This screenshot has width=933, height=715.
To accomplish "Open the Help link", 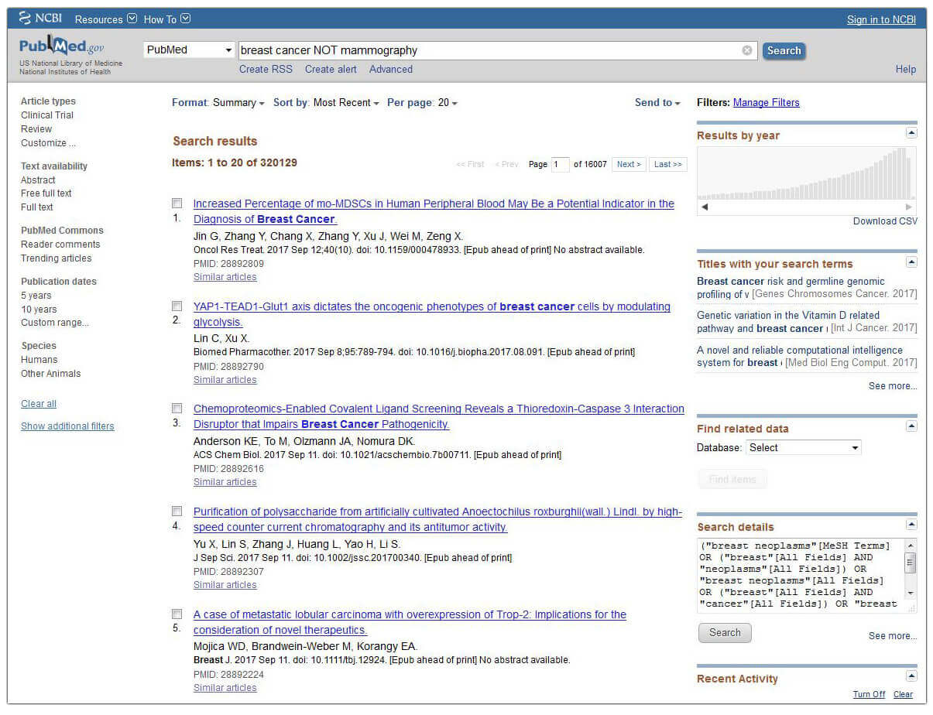I will click(x=906, y=70).
